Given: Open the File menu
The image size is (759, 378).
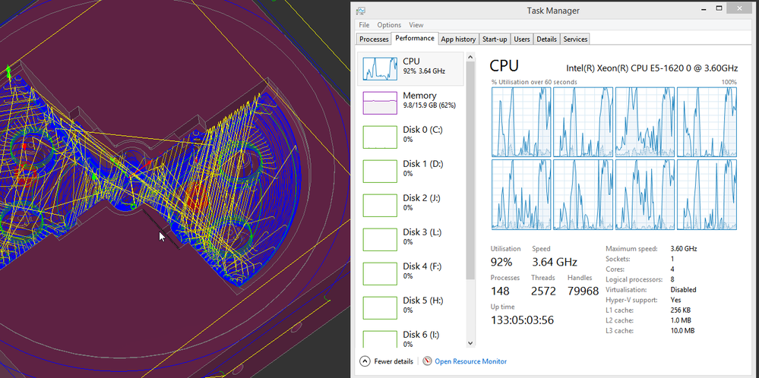Looking at the screenshot, I should (x=364, y=25).
